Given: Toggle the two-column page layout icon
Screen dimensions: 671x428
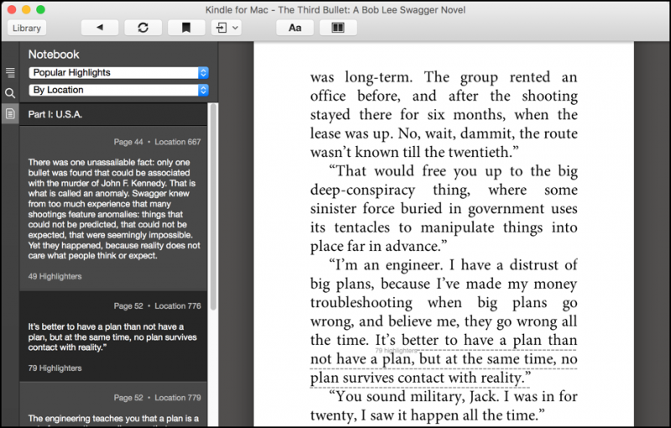Looking at the screenshot, I should tap(338, 28).
